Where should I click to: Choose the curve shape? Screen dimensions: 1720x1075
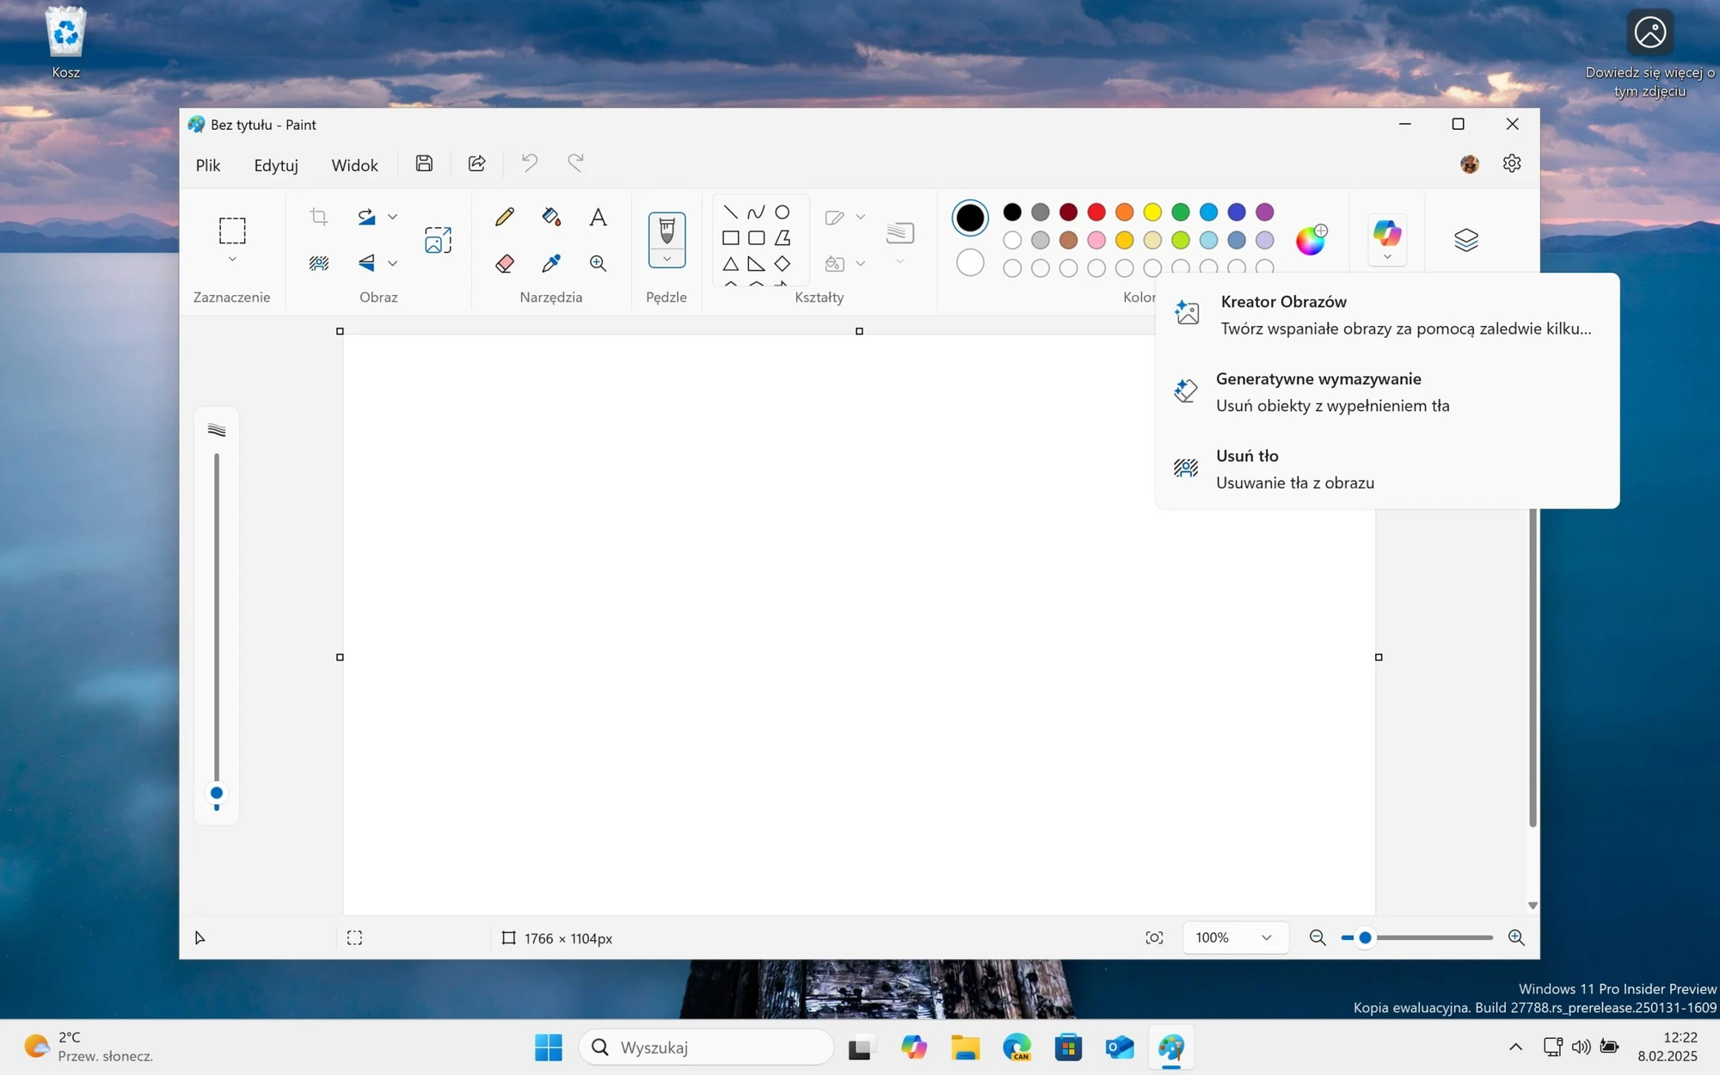(x=756, y=212)
